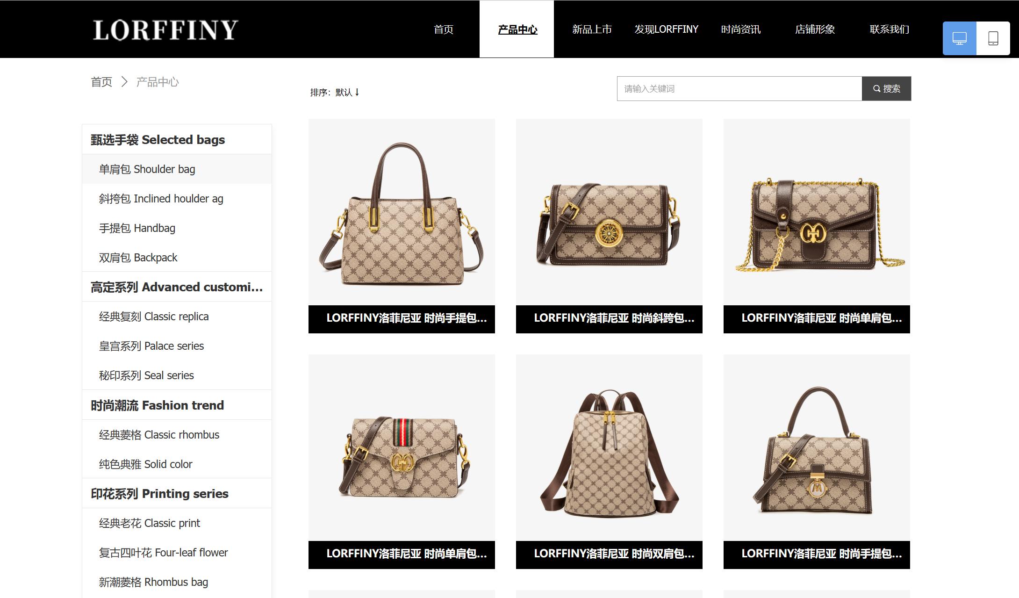Go to 联系我们 page

click(x=889, y=29)
